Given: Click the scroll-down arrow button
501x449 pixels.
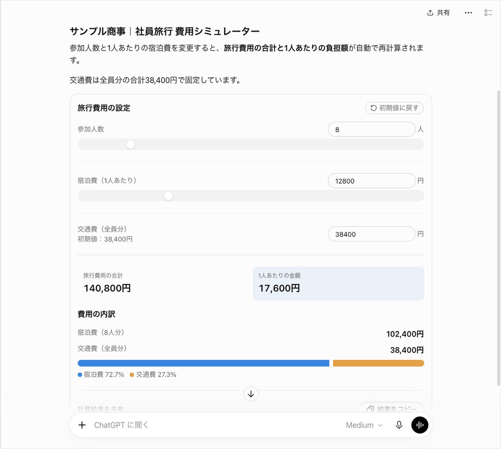Looking at the screenshot, I should click(x=251, y=394).
